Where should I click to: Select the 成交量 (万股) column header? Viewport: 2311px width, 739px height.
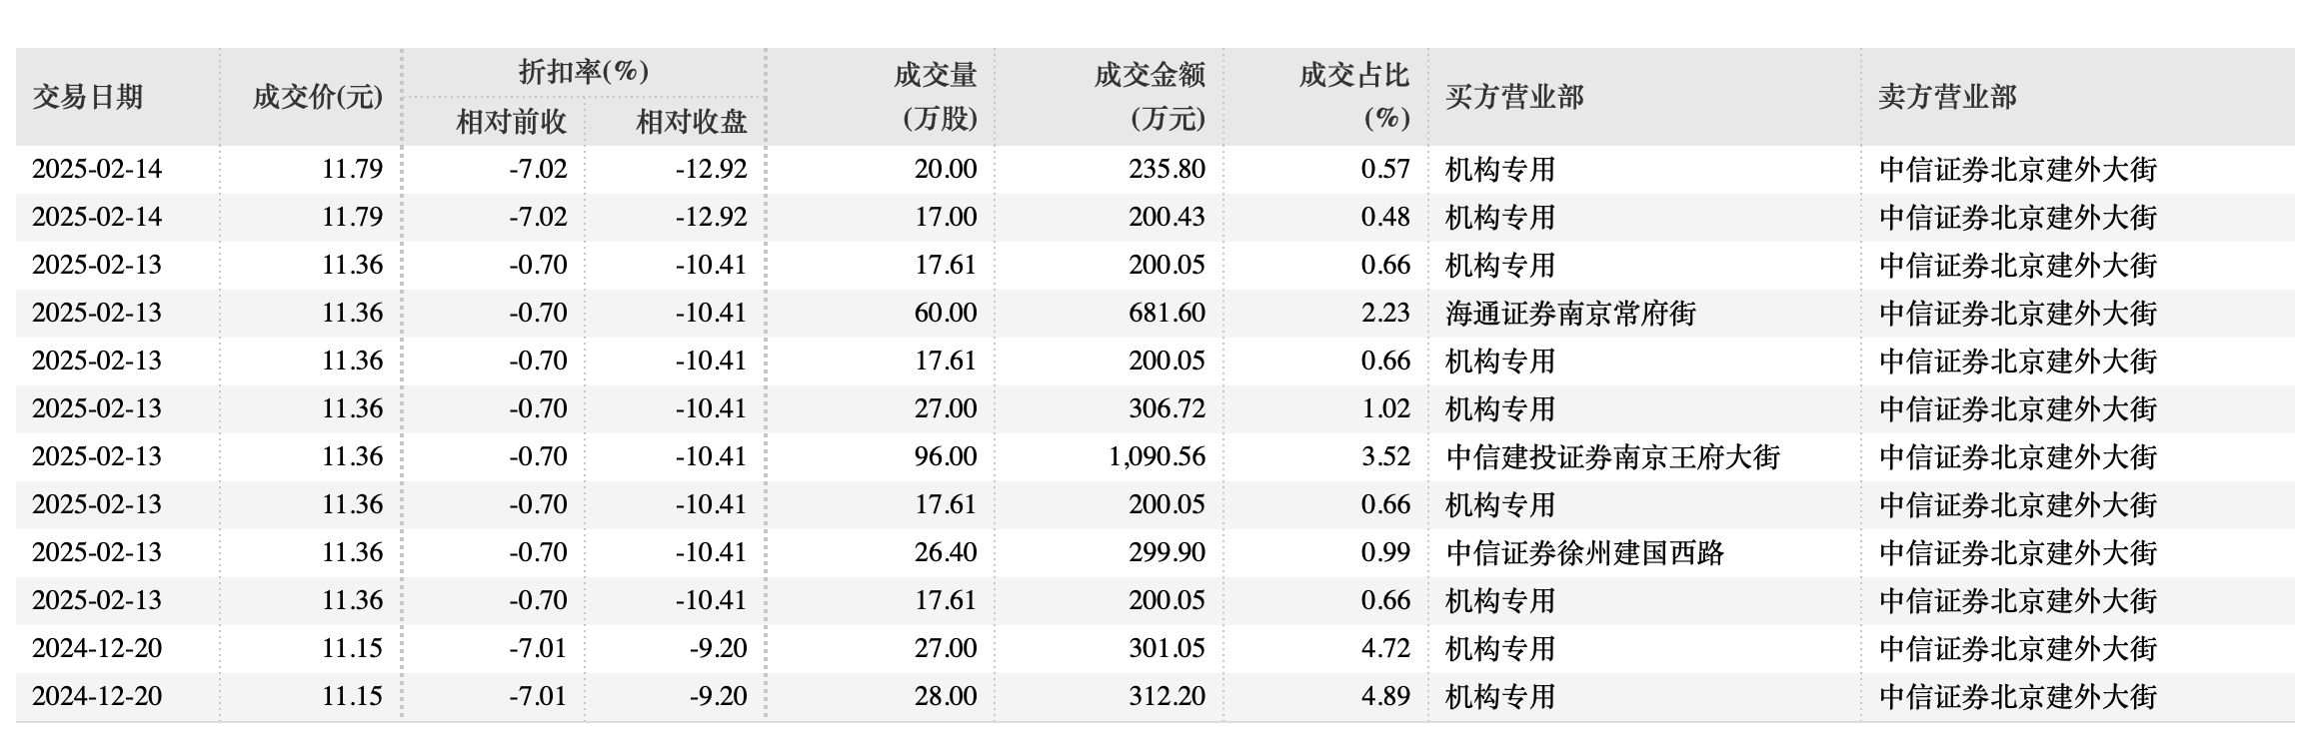tap(935, 97)
